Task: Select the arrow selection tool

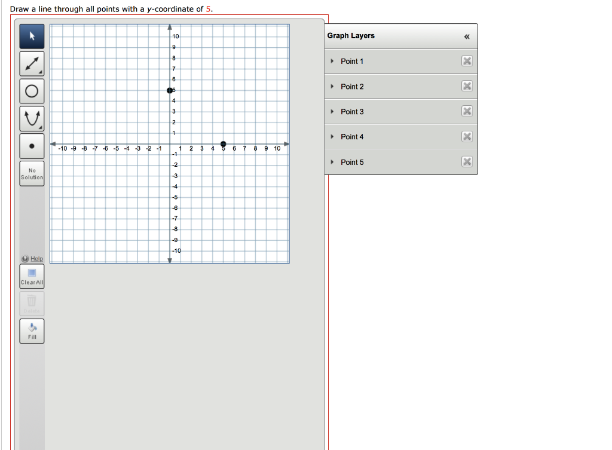Action: click(x=32, y=36)
